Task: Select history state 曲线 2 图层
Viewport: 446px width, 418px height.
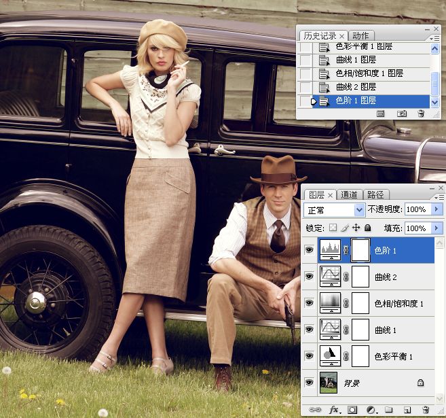Action: (371, 87)
